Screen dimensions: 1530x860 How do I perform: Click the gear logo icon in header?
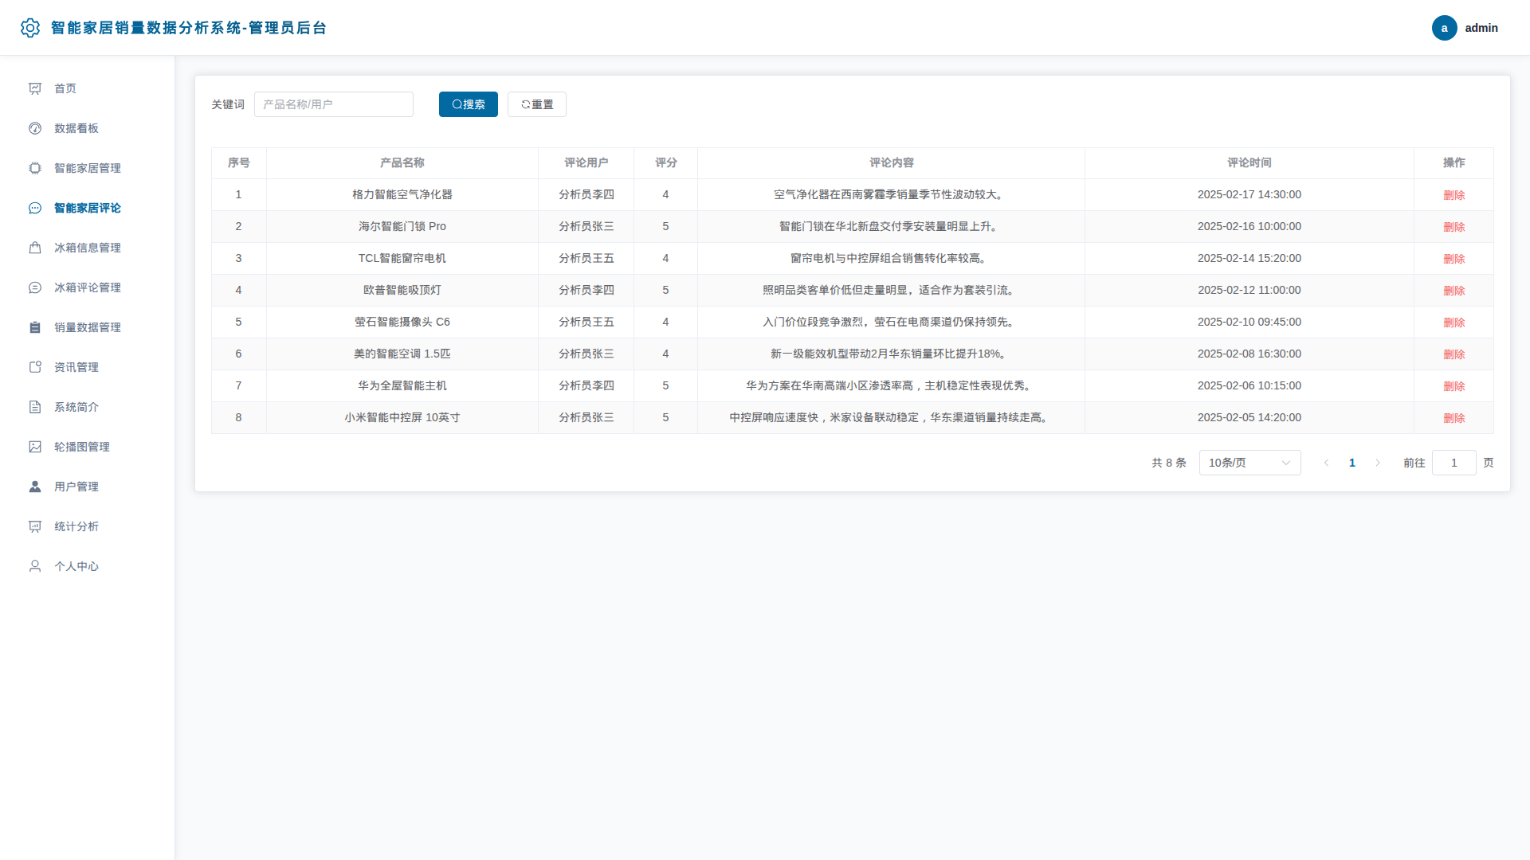[30, 28]
